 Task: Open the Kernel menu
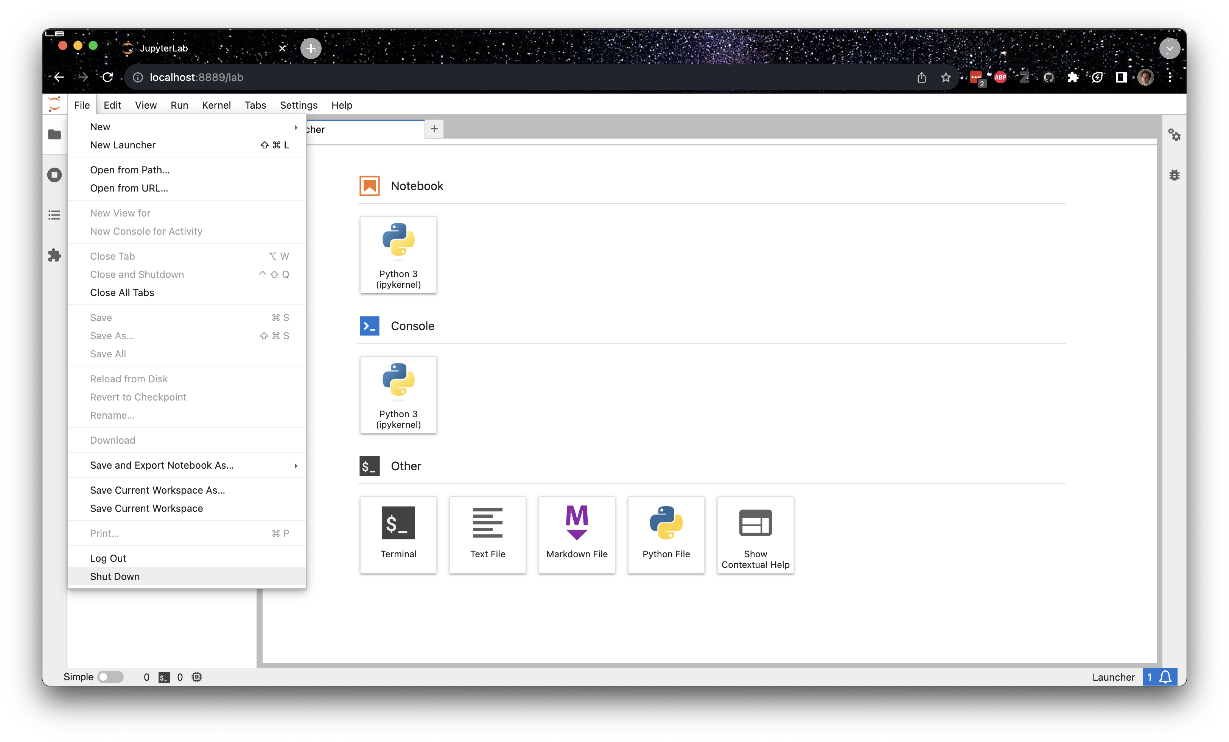click(x=216, y=105)
